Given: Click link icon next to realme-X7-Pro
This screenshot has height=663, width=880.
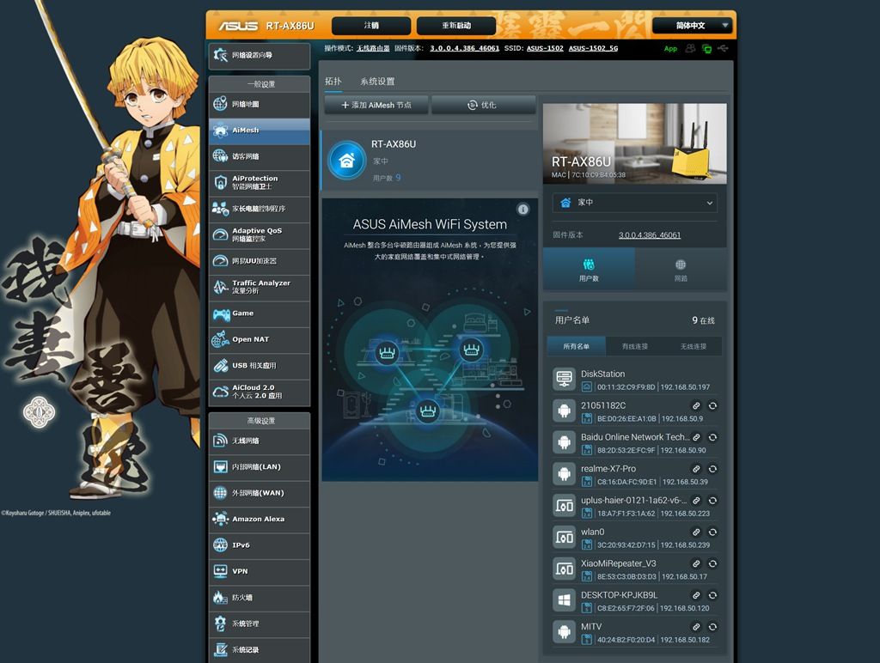Looking at the screenshot, I should pyautogui.click(x=697, y=469).
